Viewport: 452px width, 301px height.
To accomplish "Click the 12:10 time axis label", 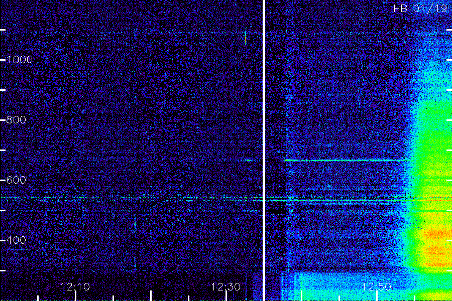I will (75, 287).
